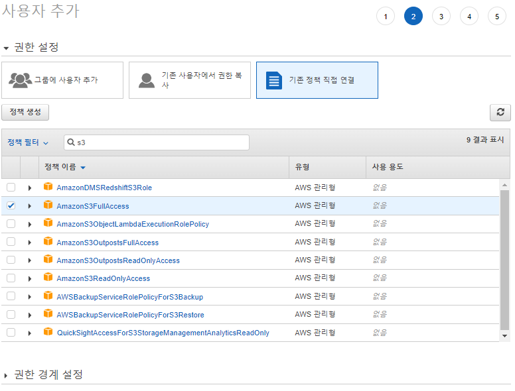Check the AmazonDMSRedshiftS3Role checkbox

pos(11,188)
